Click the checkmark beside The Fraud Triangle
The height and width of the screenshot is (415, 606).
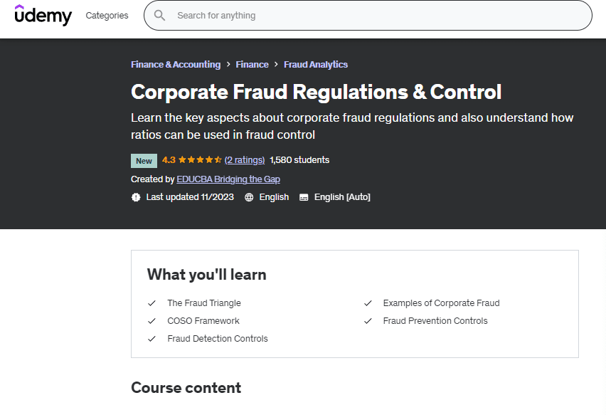151,303
